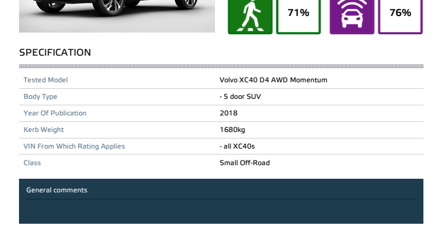Open the Volvo XC40 car photo
This screenshot has width=443, height=248.
(x=117, y=16)
